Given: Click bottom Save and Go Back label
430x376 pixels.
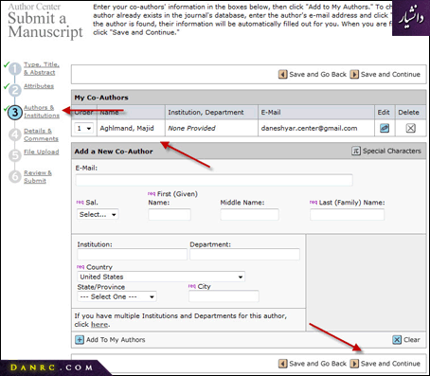Looking at the screenshot, I should pos(317,364).
